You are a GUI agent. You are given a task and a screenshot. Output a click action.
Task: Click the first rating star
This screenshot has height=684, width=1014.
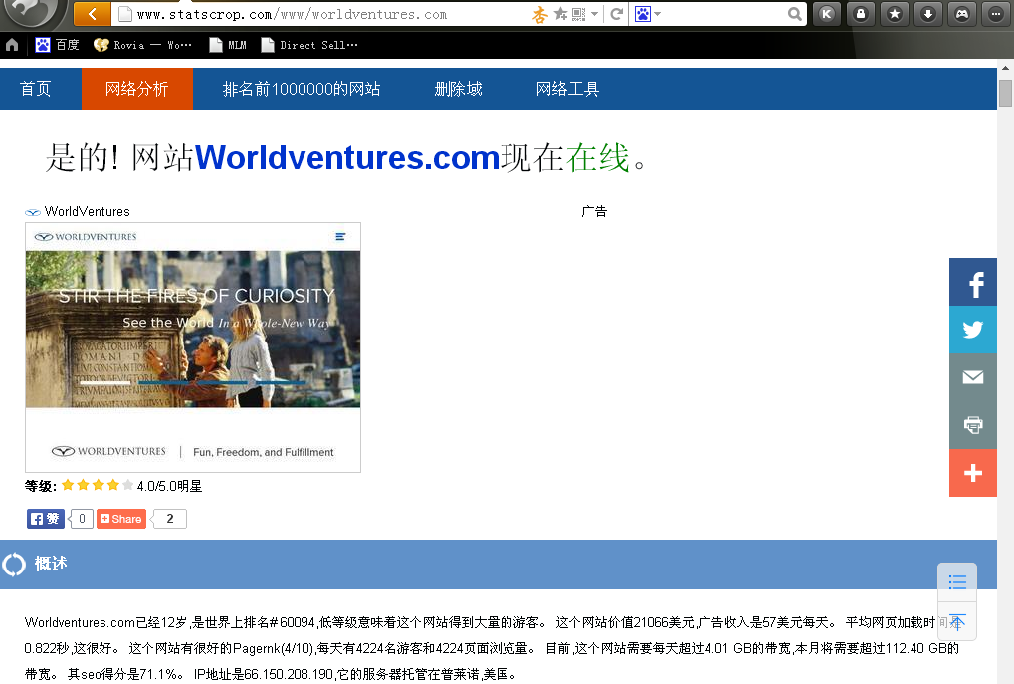(x=68, y=485)
